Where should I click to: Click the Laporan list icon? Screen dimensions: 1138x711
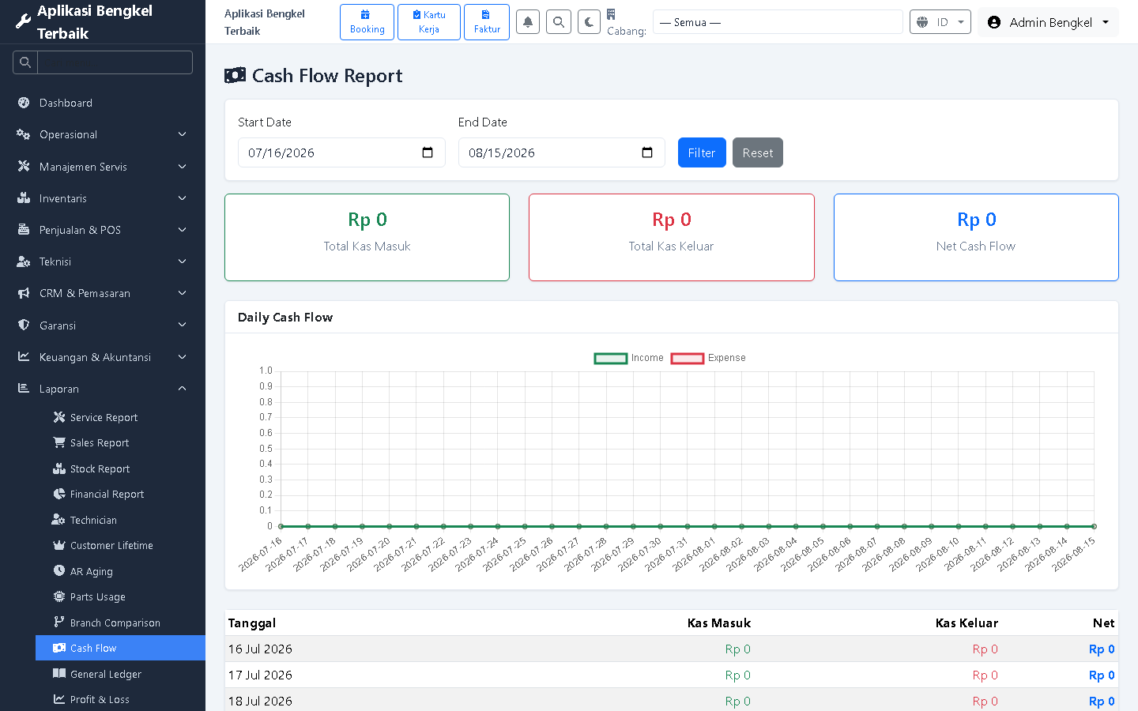click(x=24, y=388)
